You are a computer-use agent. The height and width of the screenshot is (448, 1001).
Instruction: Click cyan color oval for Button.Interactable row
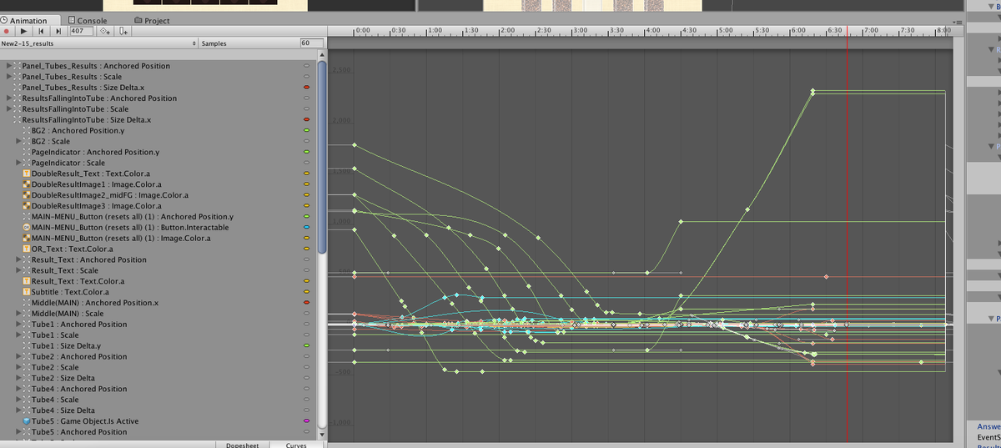307,227
